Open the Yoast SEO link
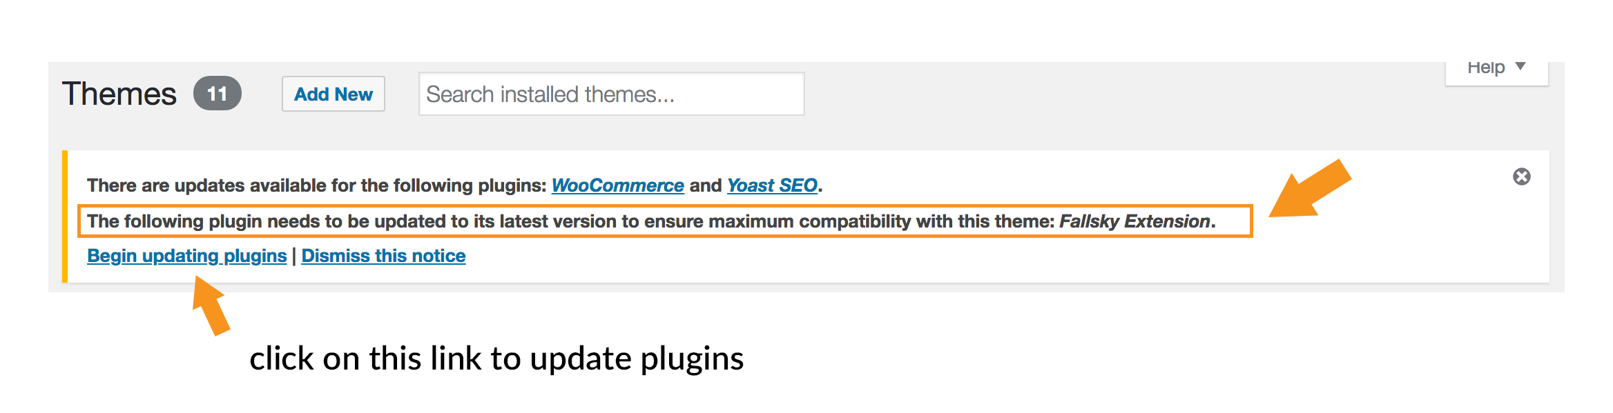The image size is (1613, 413). coord(772,185)
